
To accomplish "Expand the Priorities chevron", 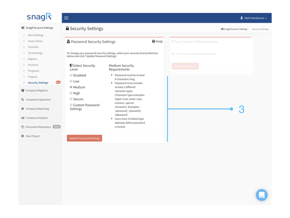I will click(x=24, y=47).
